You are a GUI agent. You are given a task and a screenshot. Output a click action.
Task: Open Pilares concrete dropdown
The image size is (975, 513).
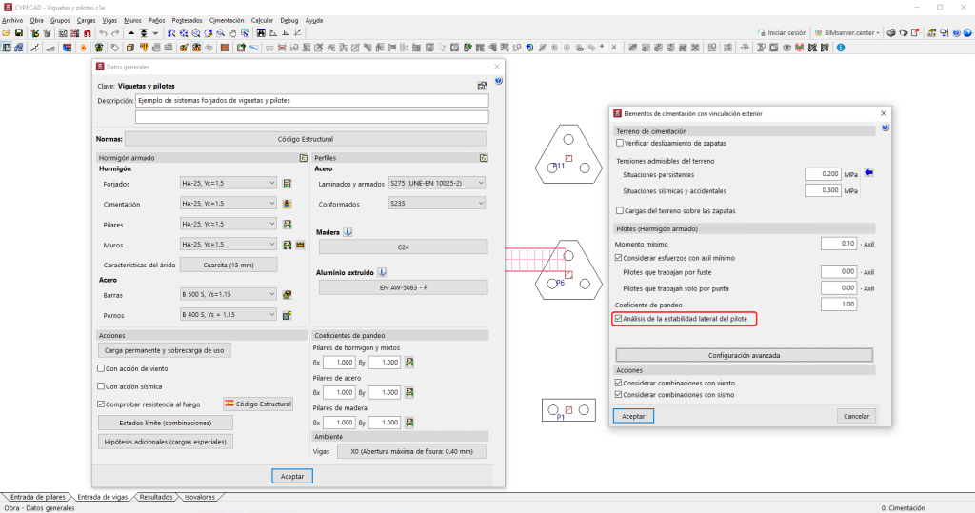coord(229,224)
